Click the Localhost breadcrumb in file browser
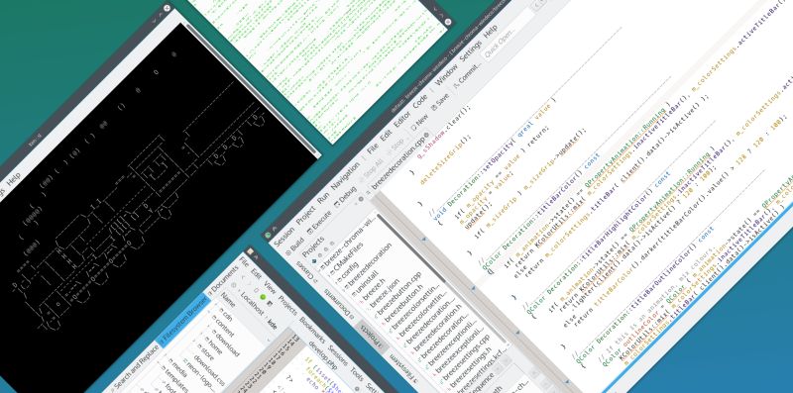The image size is (793, 393). (x=252, y=303)
